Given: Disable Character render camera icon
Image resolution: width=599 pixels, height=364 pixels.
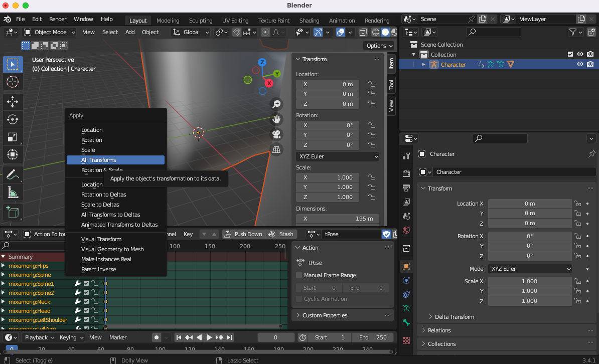Looking at the screenshot, I should click(590, 64).
